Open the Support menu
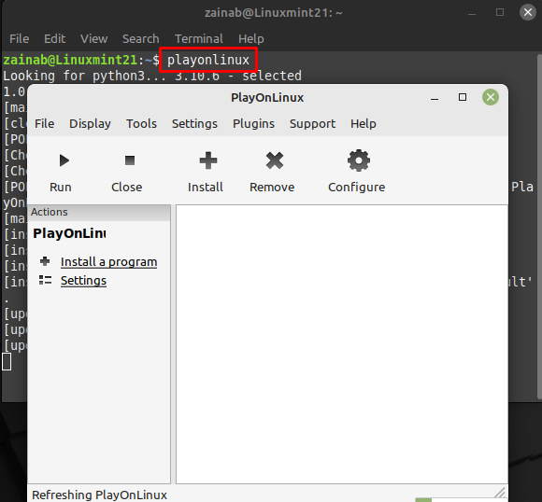 coord(312,123)
